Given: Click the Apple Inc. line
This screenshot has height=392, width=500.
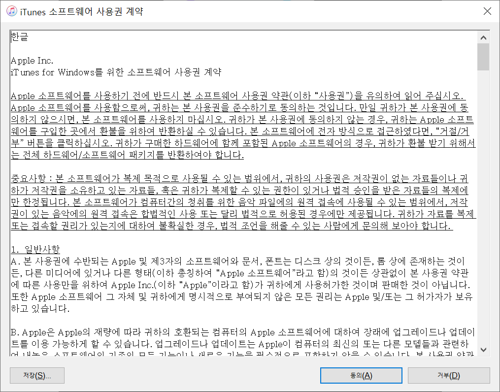Looking at the screenshot, I should [x=32, y=61].
